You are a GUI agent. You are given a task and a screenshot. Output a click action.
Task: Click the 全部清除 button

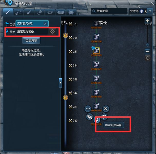point(31,40)
